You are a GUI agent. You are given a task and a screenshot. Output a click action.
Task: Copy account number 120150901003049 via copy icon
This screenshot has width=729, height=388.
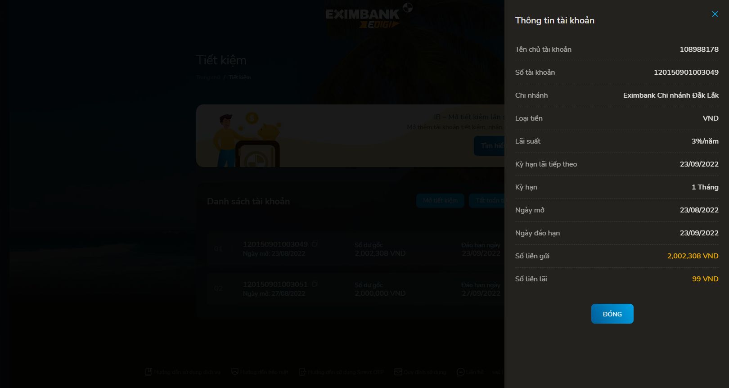[x=315, y=244]
